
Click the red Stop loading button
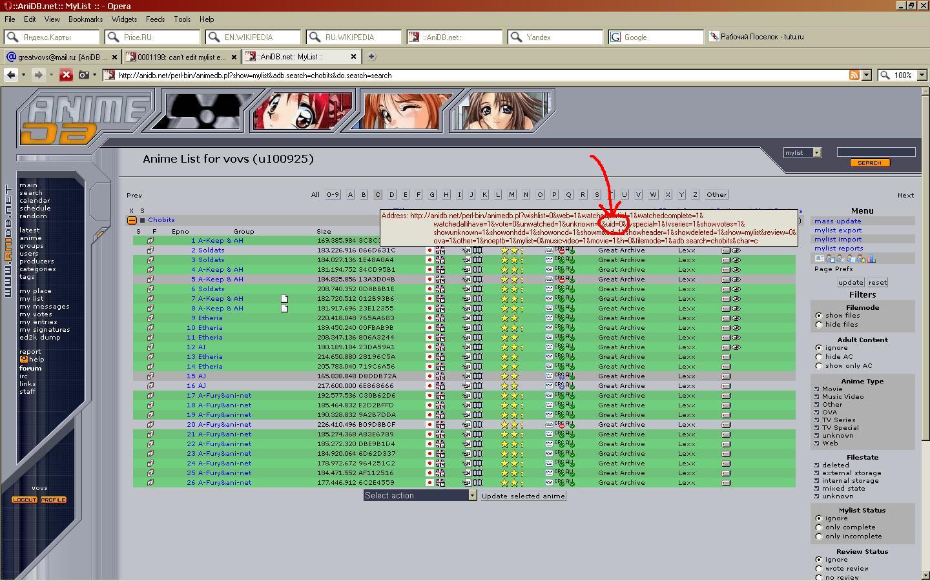(x=66, y=75)
